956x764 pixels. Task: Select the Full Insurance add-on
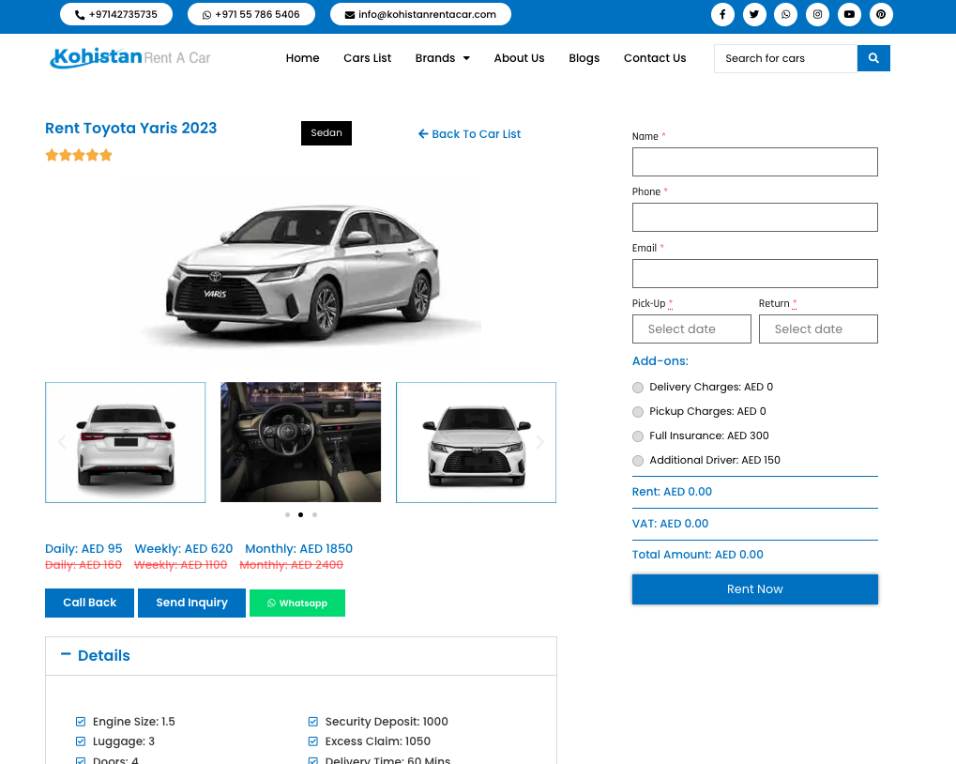coord(638,436)
